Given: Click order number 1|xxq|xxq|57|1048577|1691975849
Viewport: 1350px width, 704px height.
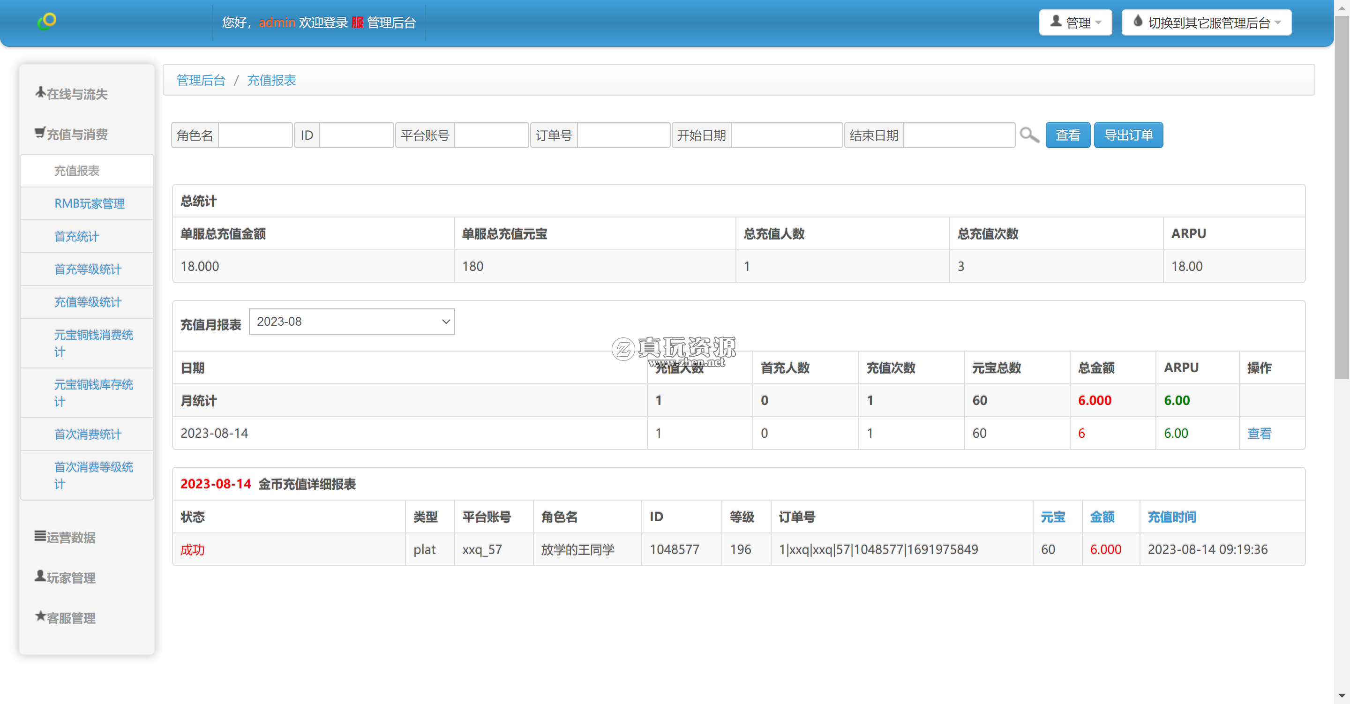Looking at the screenshot, I should coord(878,549).
